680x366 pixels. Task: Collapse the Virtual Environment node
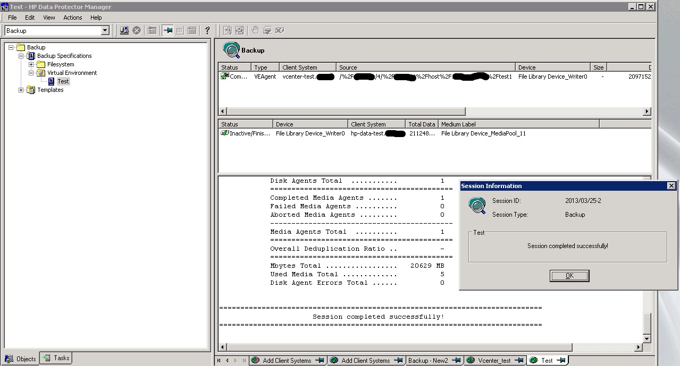point(31,73)
